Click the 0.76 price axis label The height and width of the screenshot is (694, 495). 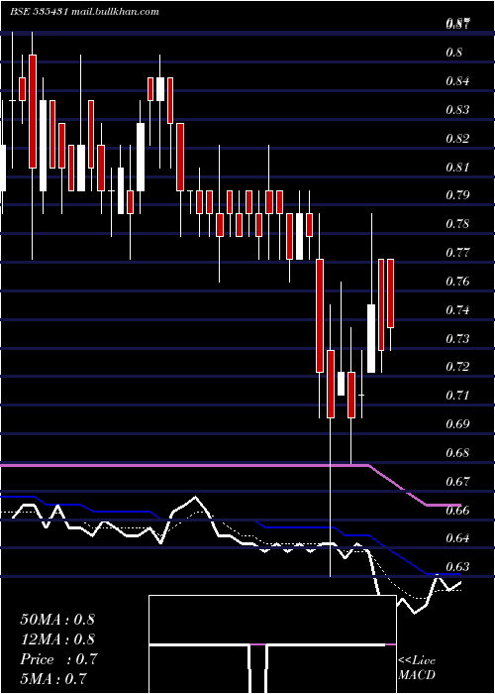tap(457, 282)
